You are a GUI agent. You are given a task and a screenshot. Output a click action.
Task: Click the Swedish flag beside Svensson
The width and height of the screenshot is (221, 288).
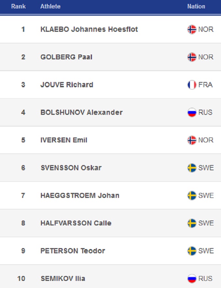(x=192, y=168)
